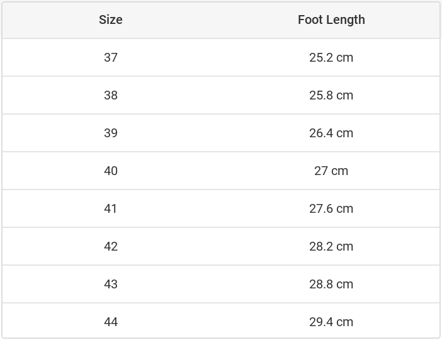The image size is (442, 340).
Task: Click the 27.6 cm foot length value
Action: pos(331,208)
